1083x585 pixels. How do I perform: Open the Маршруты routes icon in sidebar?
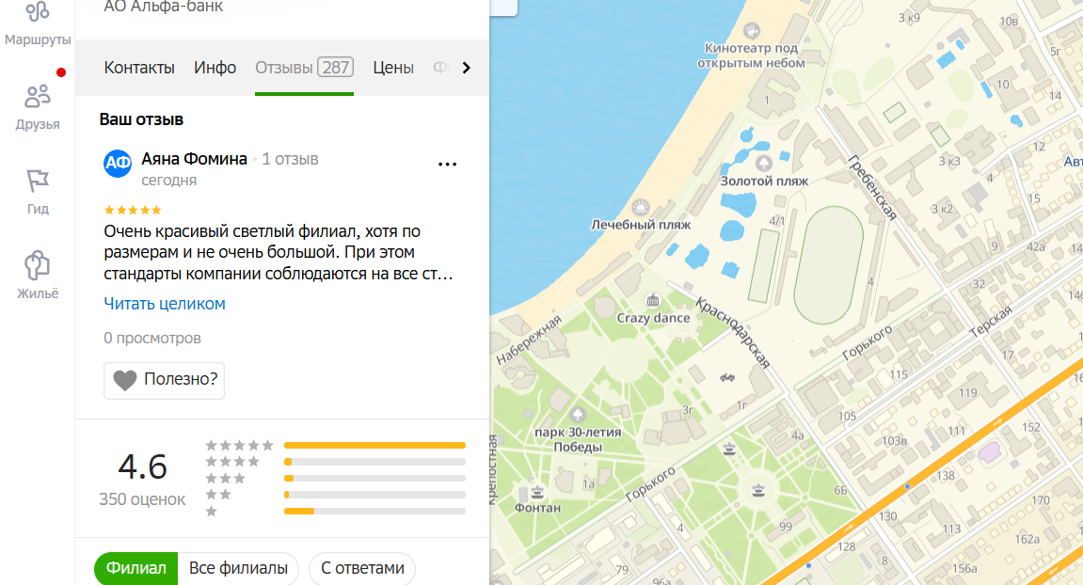tap(38, 12)
